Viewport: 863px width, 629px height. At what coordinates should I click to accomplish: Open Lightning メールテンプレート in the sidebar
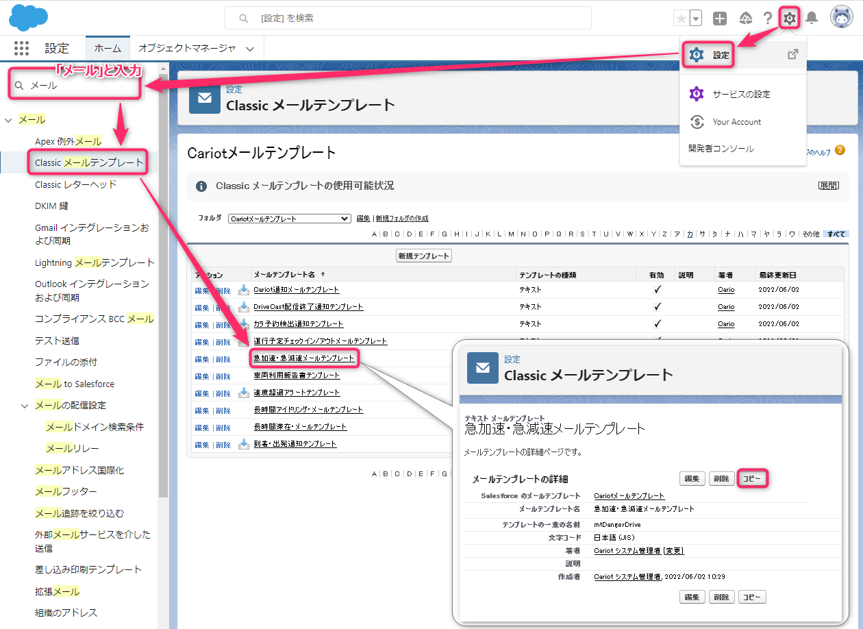pos(95,262)
